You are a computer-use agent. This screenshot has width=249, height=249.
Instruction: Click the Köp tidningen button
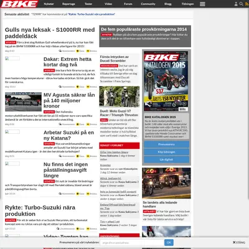click(x=166, y=152)
